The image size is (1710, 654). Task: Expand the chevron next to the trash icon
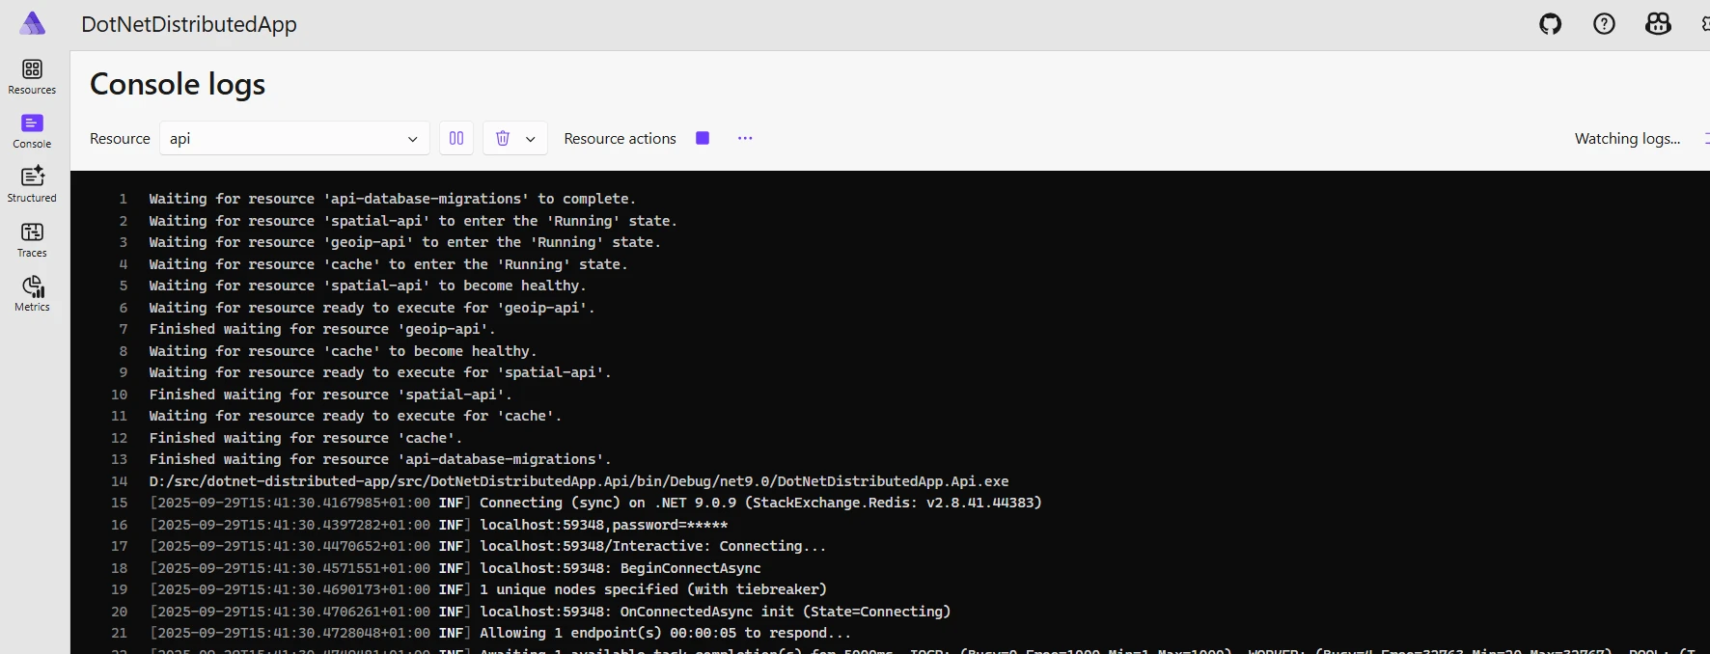(531, 139)
